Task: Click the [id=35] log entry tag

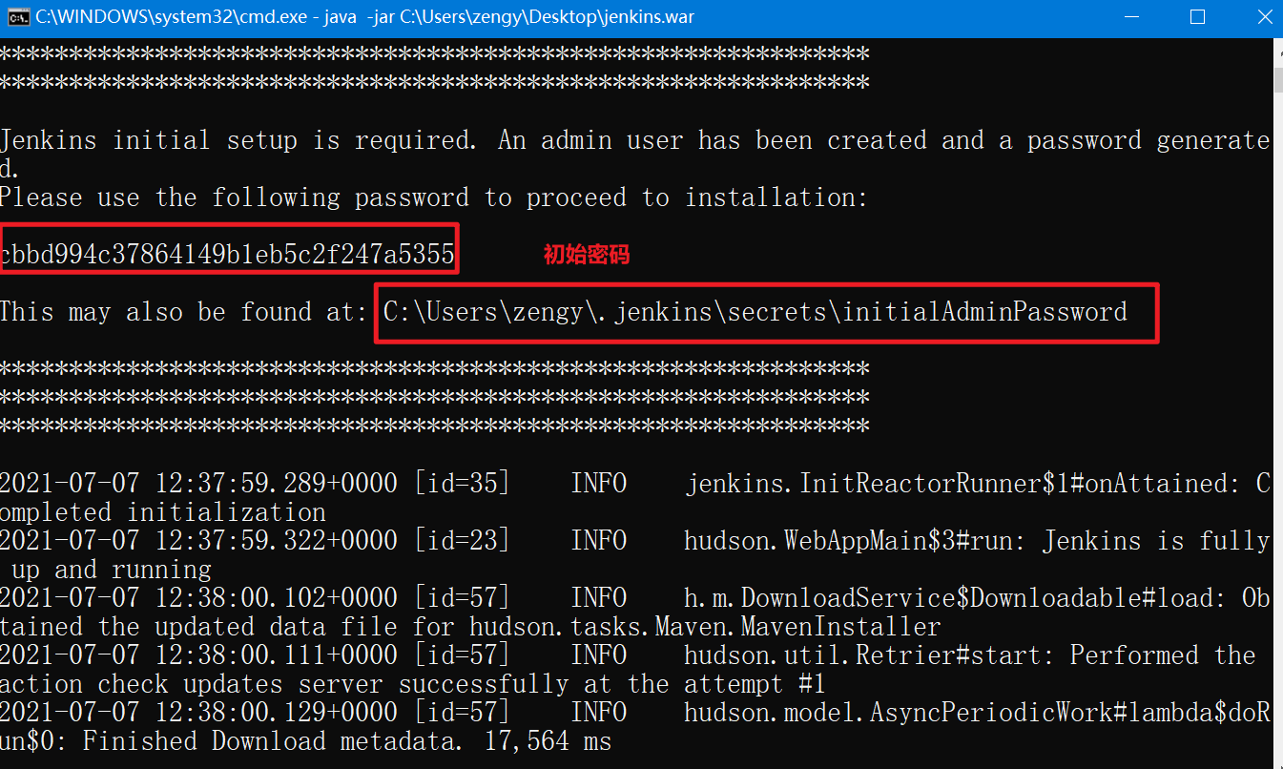Action: click(x=463, y=484)
